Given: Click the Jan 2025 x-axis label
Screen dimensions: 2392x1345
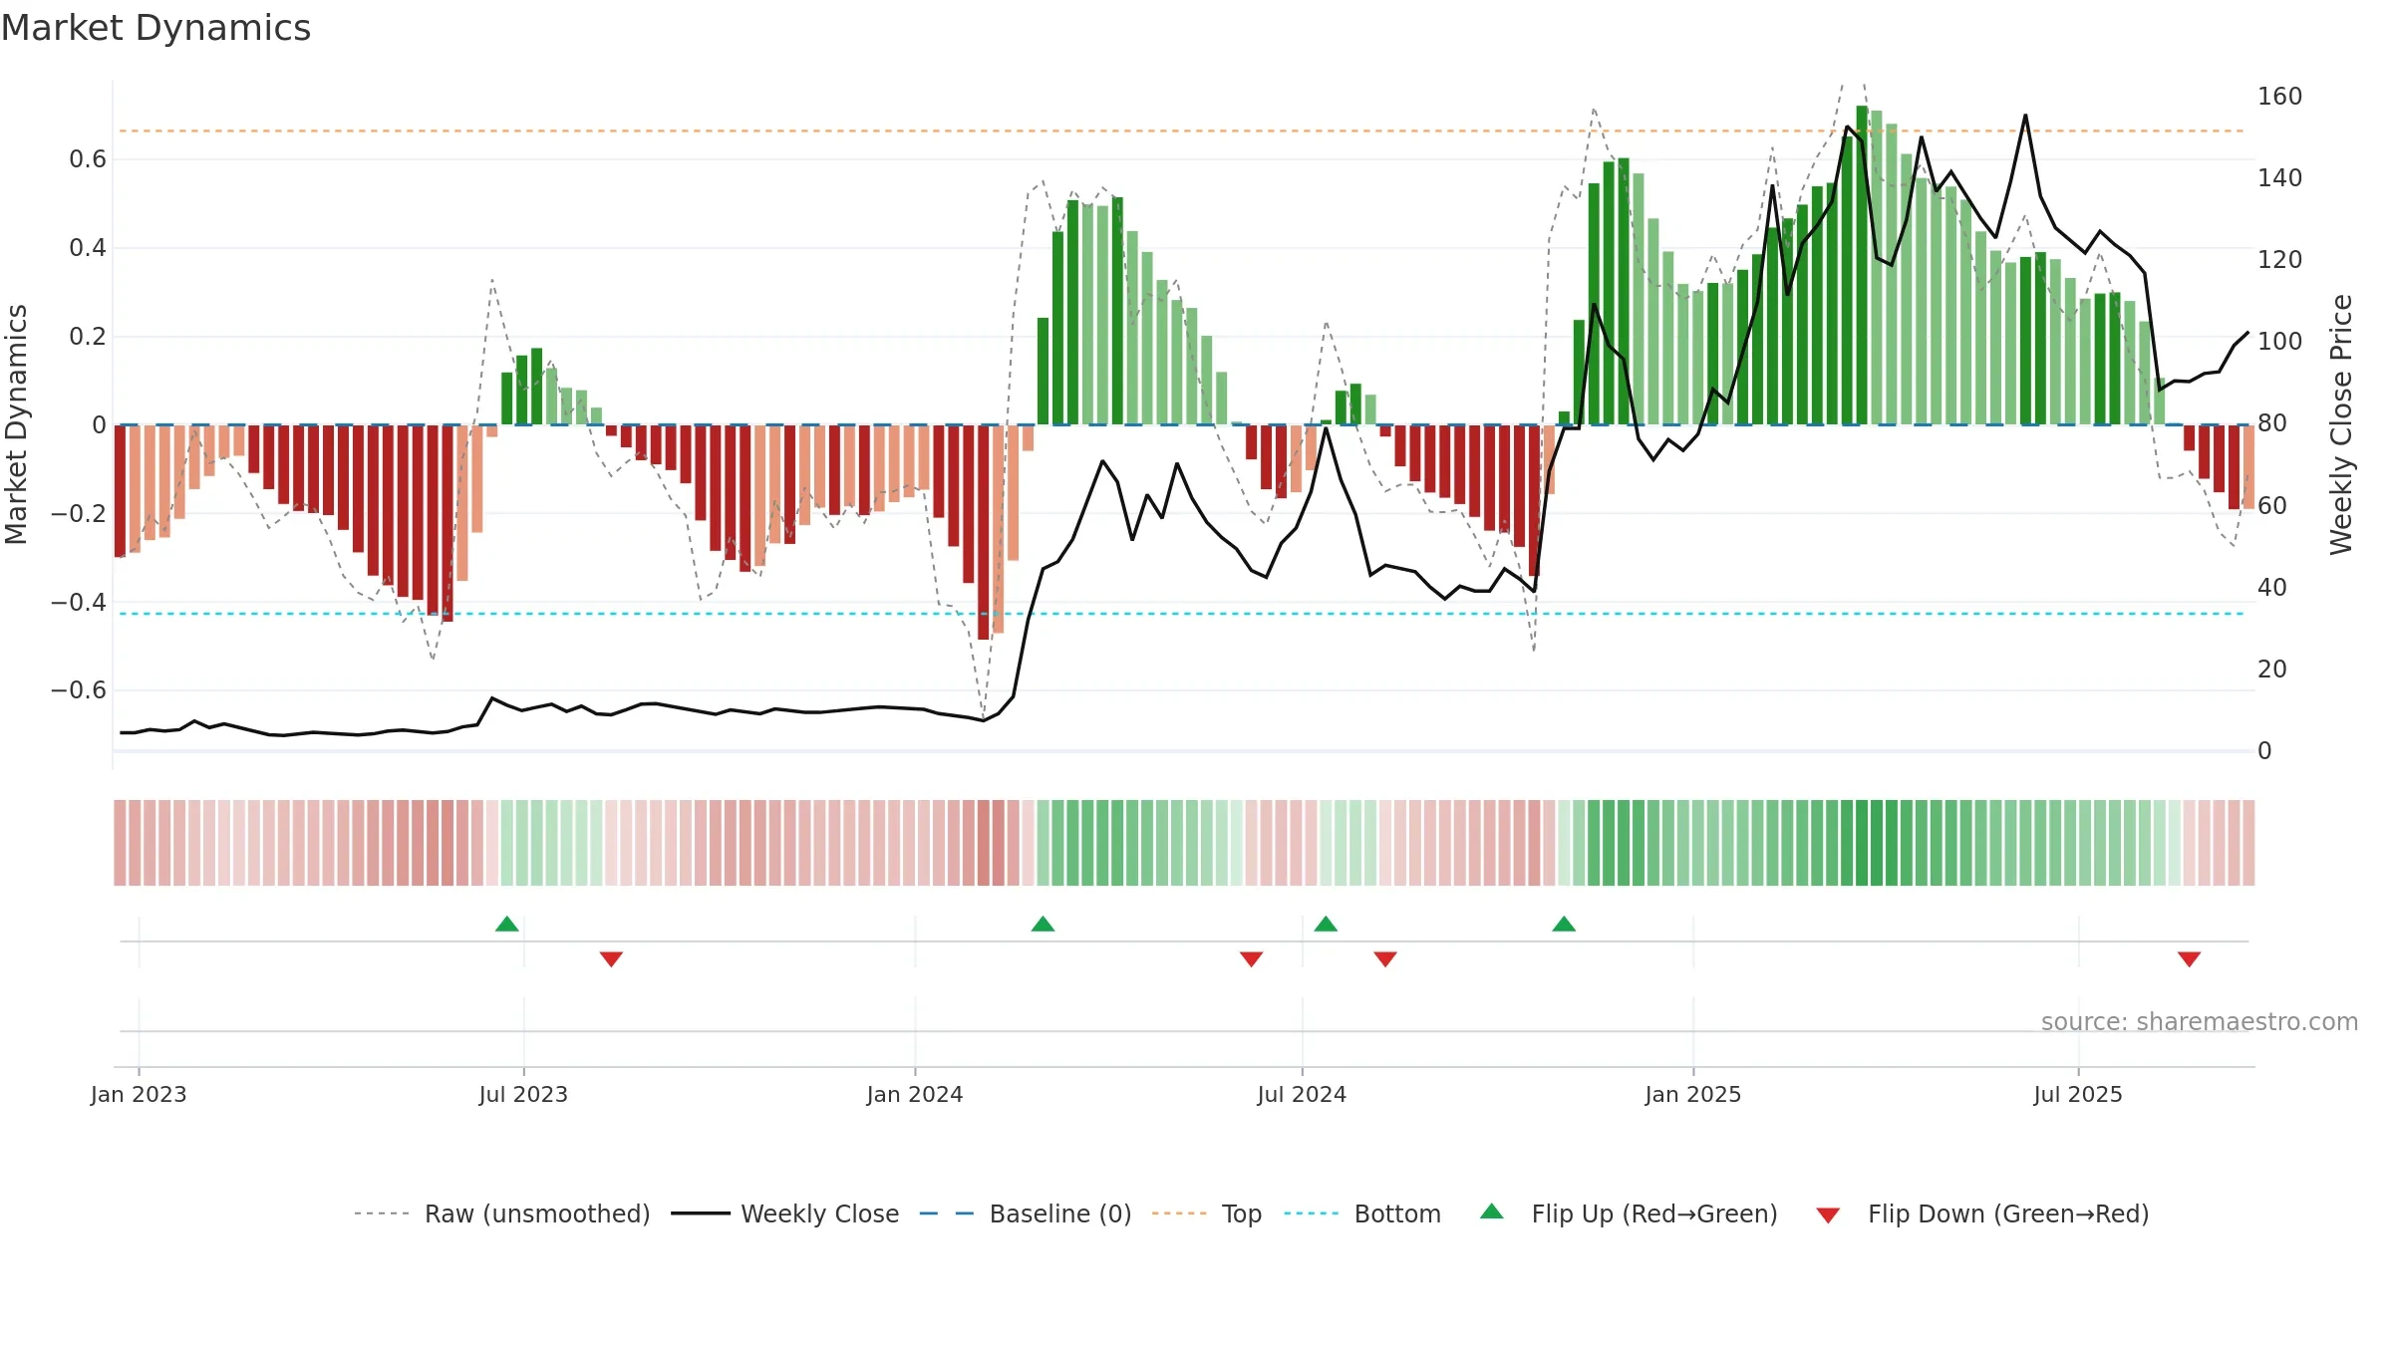Looking at the screenshot, I should [x=1693, y=1094].
